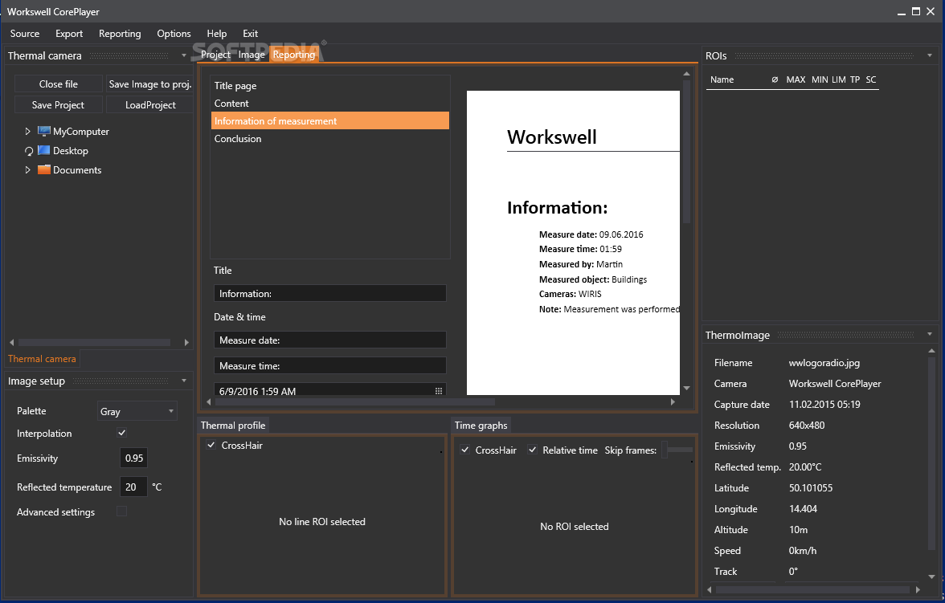Select the Thermal camera bottom tab

coord(42,358)
